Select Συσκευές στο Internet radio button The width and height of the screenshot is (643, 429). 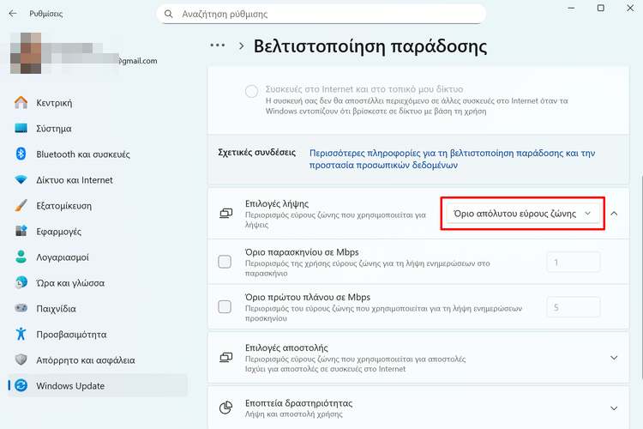point(251,92)
